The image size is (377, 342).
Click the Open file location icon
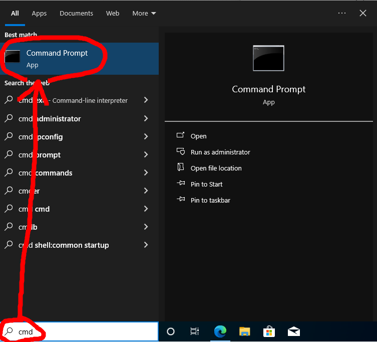click(181, 167)
